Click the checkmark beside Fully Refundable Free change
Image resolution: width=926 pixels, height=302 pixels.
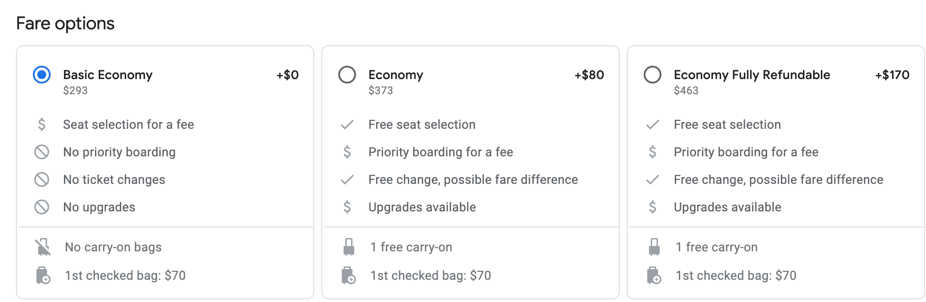coord(653,179)
